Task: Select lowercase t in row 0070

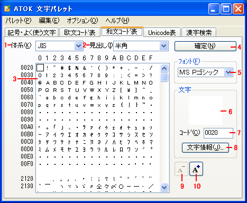Action: [x=69, y=105]
